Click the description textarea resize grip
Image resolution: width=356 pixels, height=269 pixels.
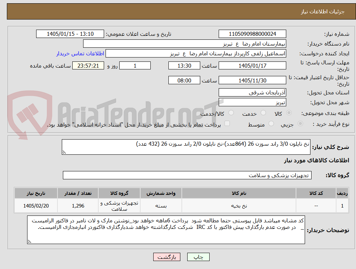point(64,153)
